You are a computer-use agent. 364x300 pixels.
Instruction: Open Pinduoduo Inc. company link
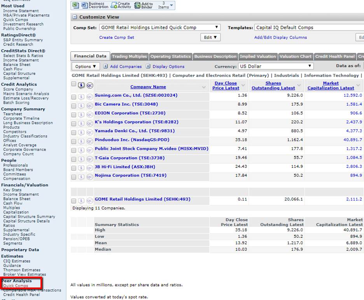click(132, 140)
